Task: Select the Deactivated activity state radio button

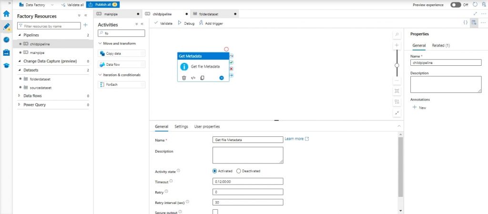Action: pos(239,171)
